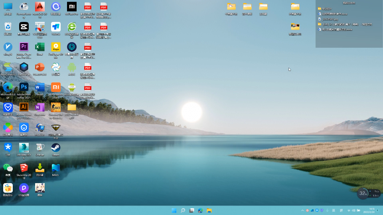
Task: Toggle the 拼 pinyin input mode indicator
Action: [341, 210]
